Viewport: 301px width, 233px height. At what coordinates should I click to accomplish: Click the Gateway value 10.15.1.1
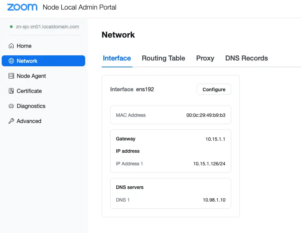(215, 139)
